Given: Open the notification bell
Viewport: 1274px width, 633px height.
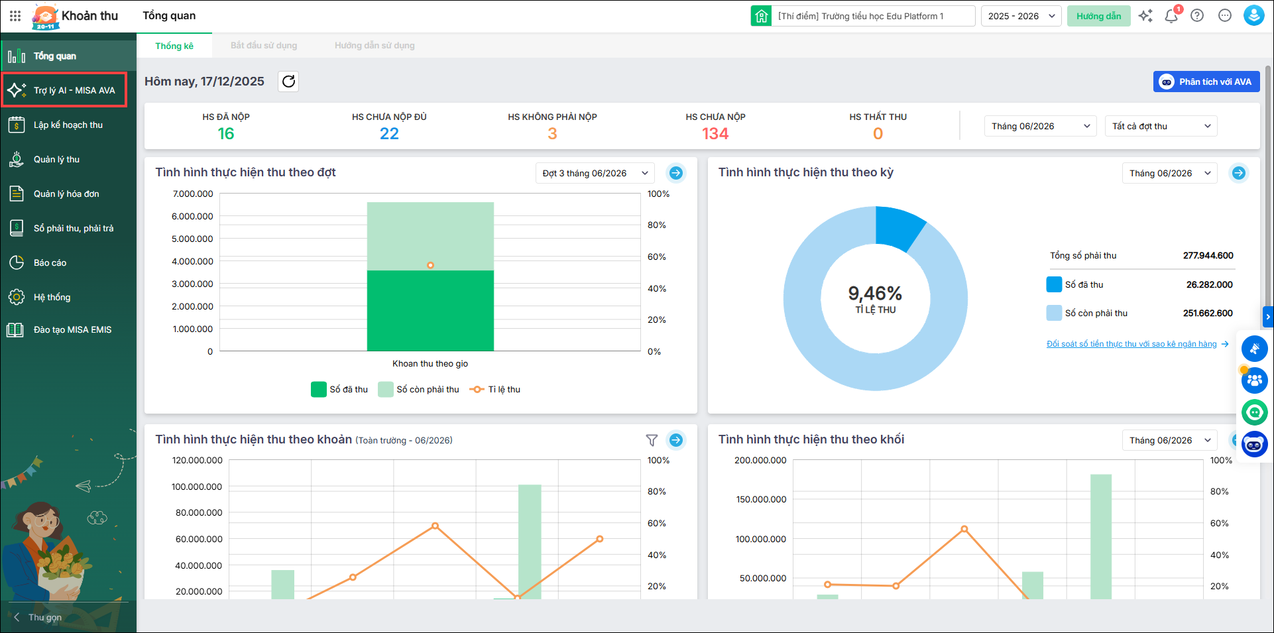Looking at the screenshot, I should pos(1171,16).
